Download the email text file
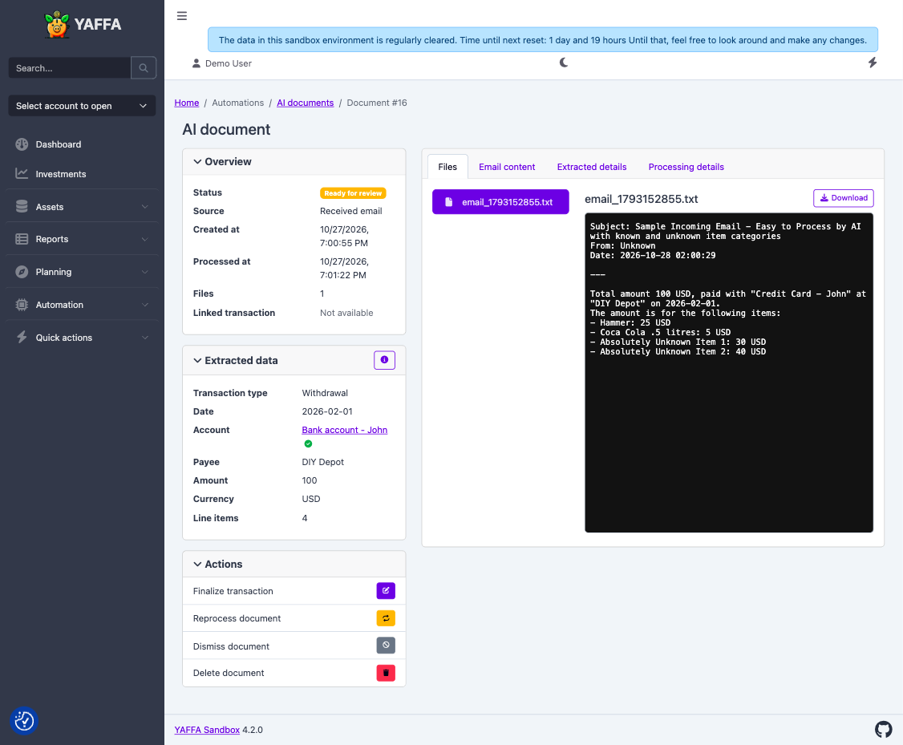 843,198
